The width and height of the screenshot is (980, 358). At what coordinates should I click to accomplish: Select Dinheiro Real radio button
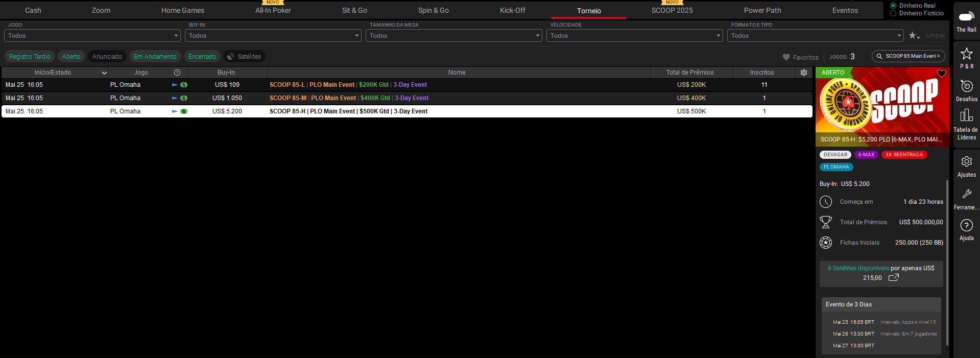(x=893, y=6)
